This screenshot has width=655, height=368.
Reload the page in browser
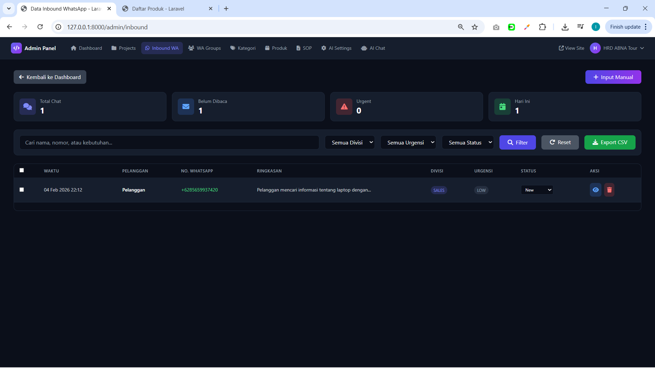(x=40, y=27)
